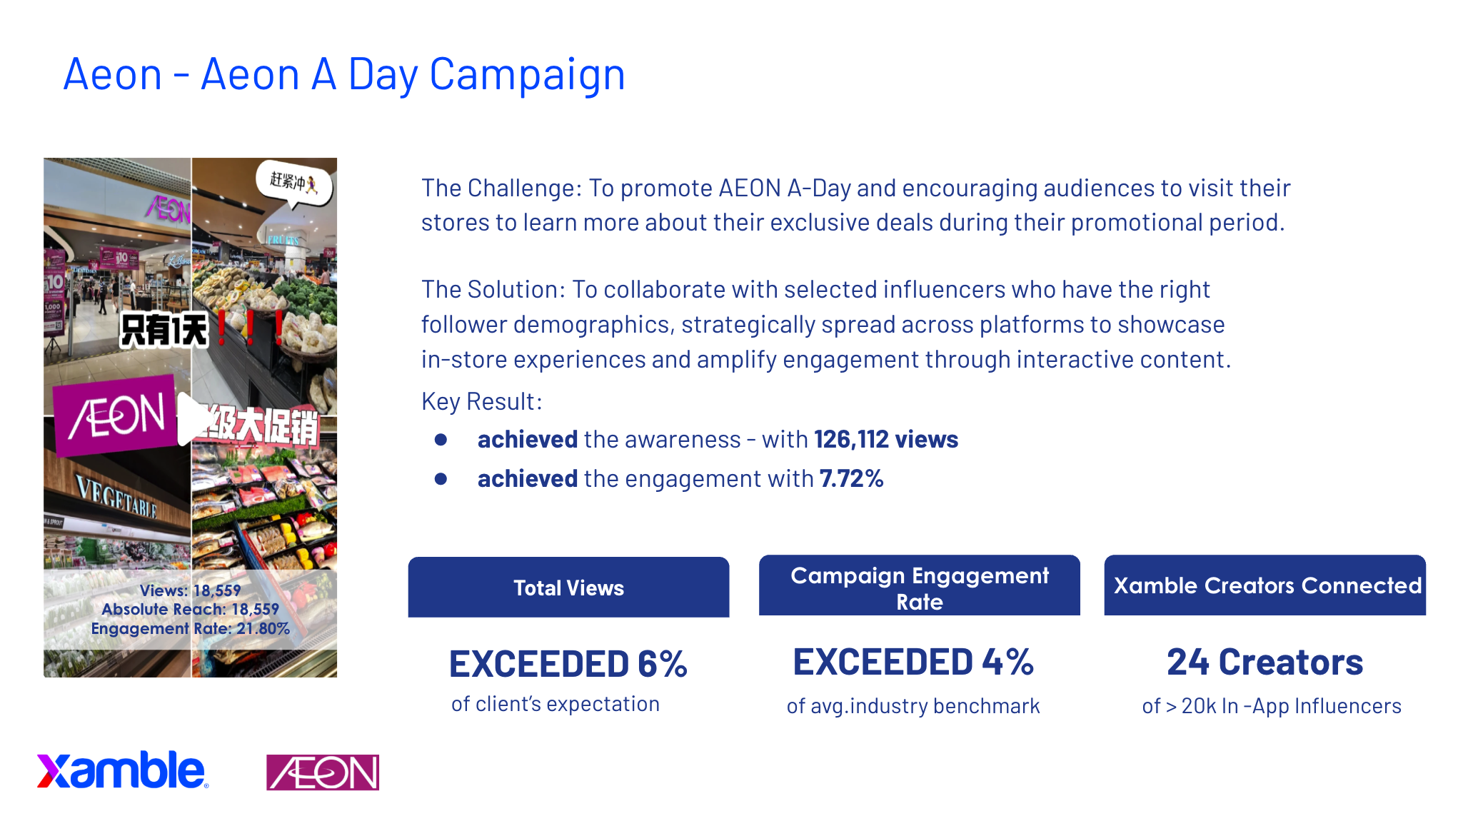This screenshot has width=1478, height=821.
Task: Select the Total Views header box
Action: [x=568, y=587]
